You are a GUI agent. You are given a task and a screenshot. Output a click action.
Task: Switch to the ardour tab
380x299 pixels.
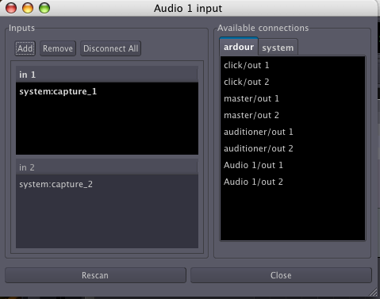(239, 47)
